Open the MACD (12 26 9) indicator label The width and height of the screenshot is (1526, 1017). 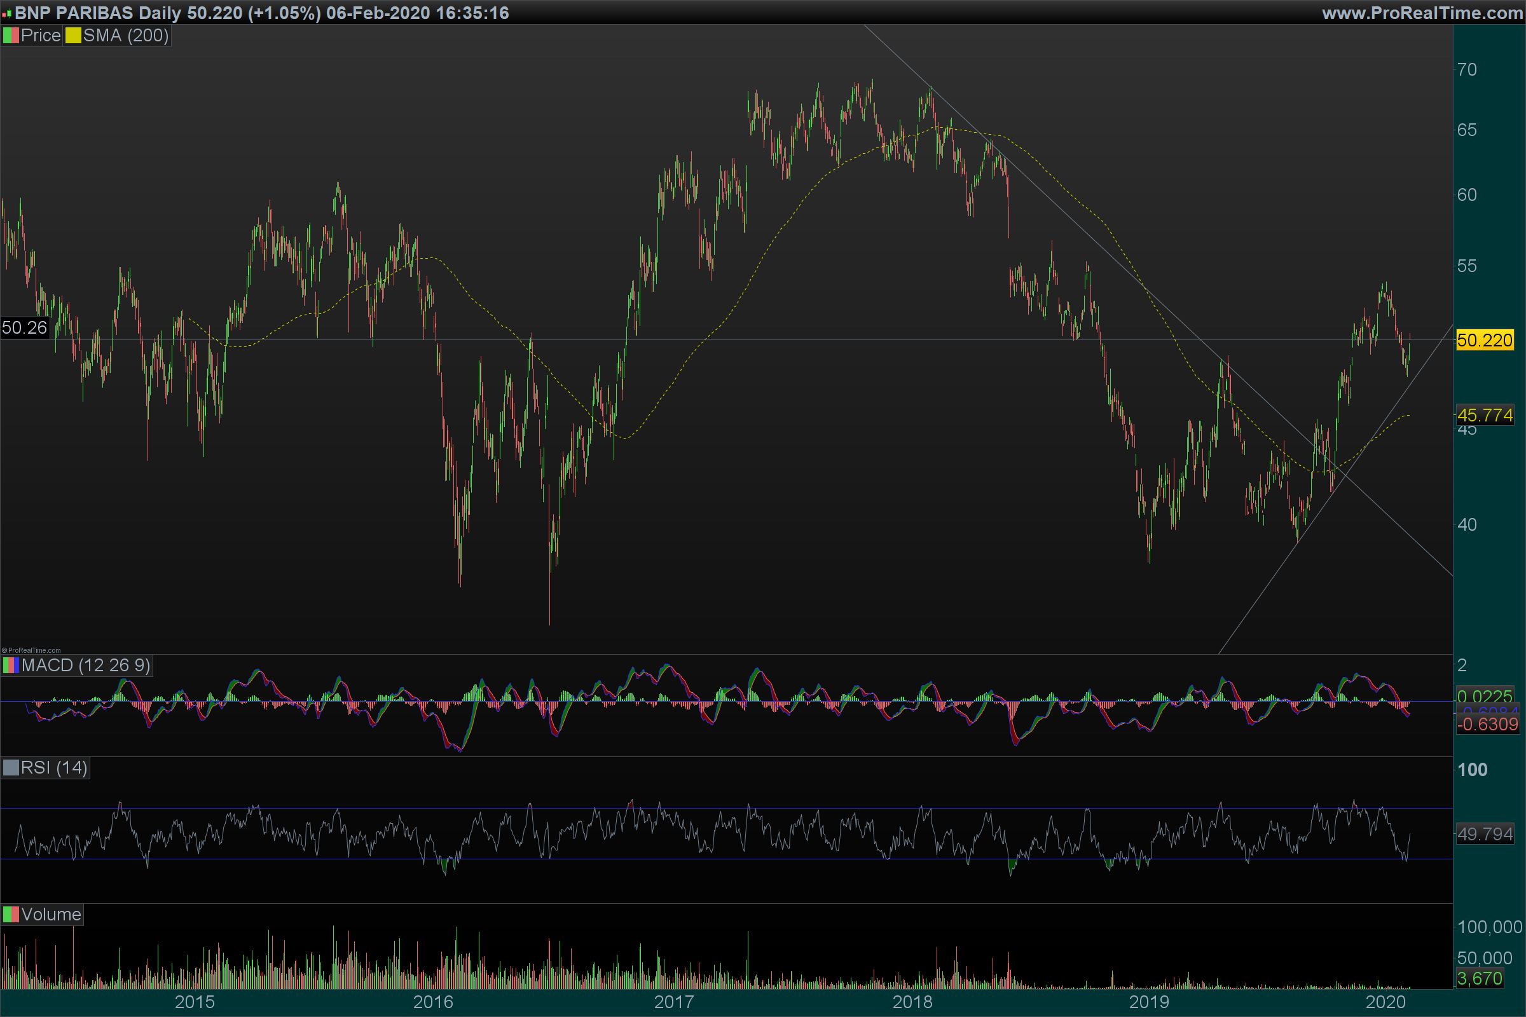[x=85, y=665]
